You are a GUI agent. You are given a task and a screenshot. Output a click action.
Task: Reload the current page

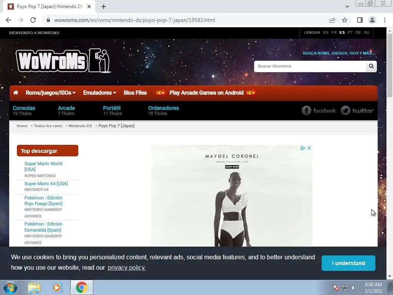[33, 20]
